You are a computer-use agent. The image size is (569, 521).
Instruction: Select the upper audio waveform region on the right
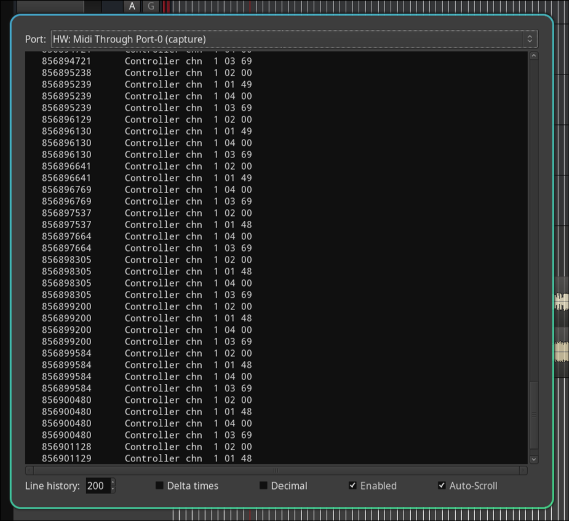(x=561, y=301)
